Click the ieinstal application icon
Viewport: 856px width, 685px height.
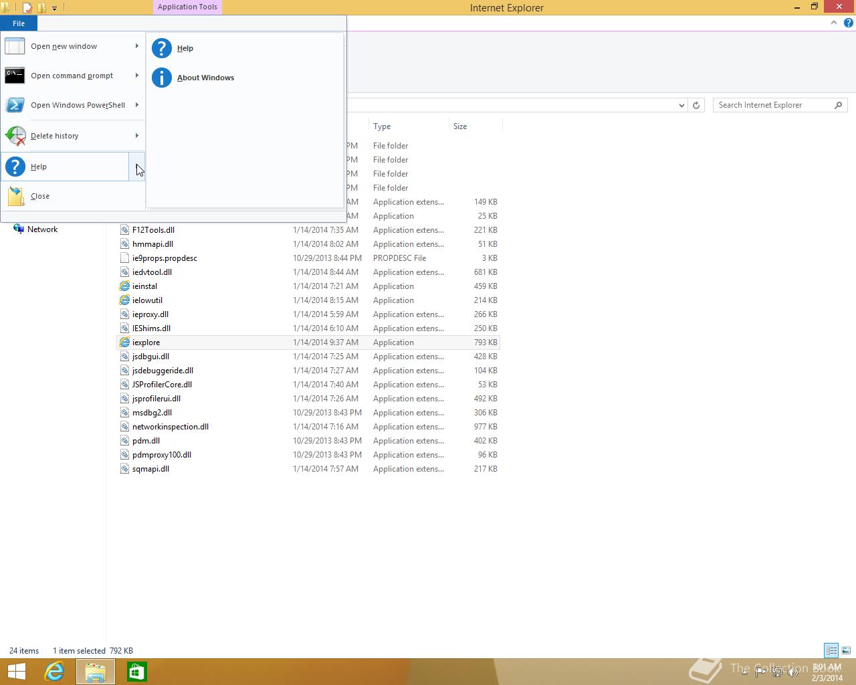pos(124,286)
